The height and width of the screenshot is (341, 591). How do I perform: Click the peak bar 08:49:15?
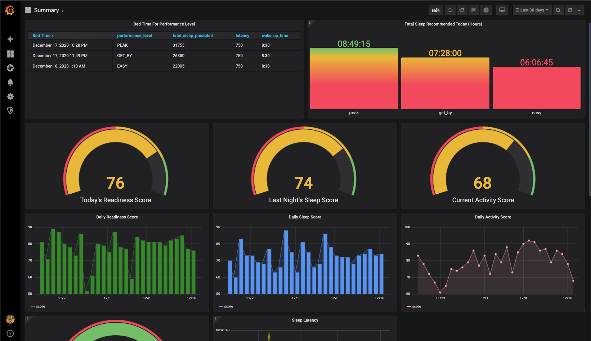tap(354, 78)
